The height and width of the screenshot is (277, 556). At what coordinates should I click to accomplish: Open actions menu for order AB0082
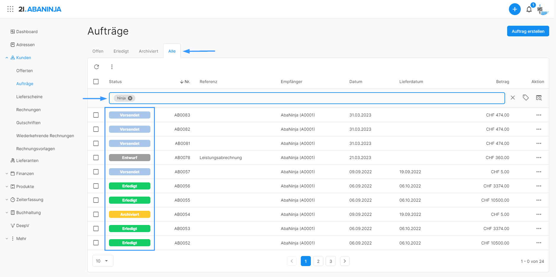click(539, 129)
